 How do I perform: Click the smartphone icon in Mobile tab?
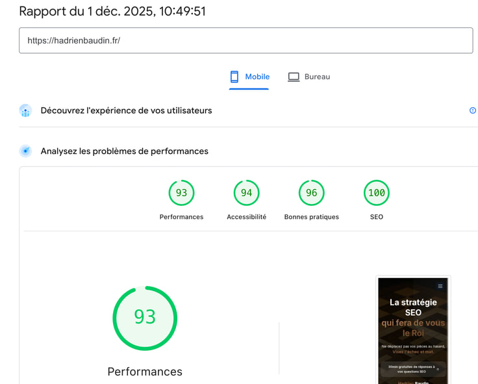234,77
